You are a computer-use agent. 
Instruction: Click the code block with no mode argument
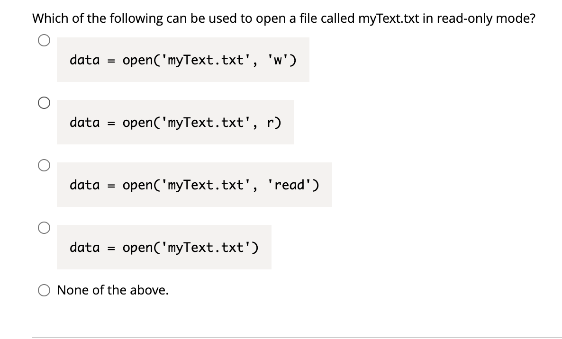coord(164,247)
